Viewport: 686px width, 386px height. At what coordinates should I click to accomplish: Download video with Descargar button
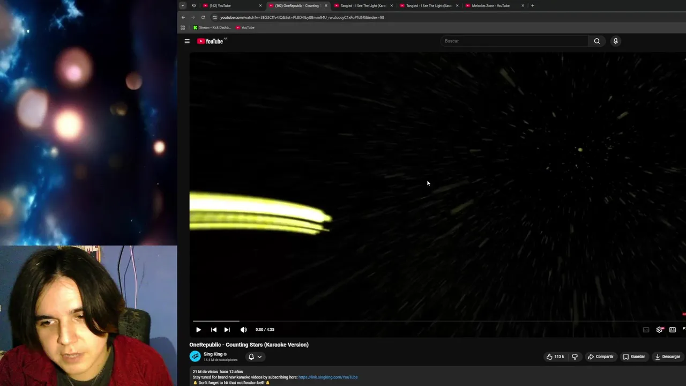point(668,357)
